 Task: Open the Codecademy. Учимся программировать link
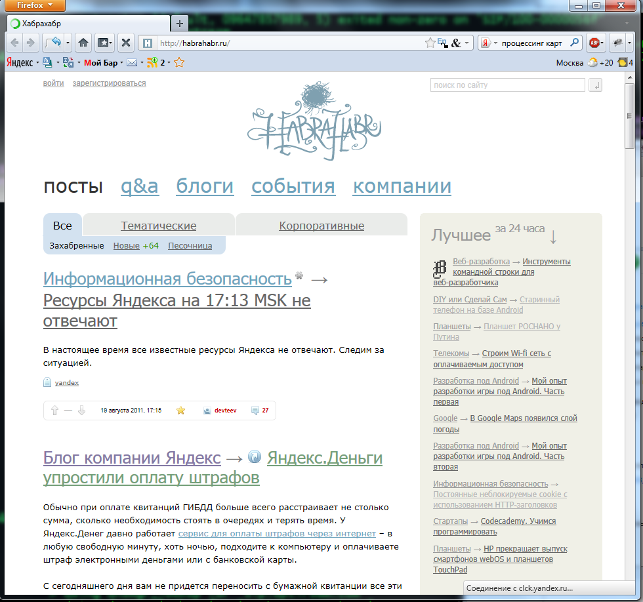click(495, 526)
